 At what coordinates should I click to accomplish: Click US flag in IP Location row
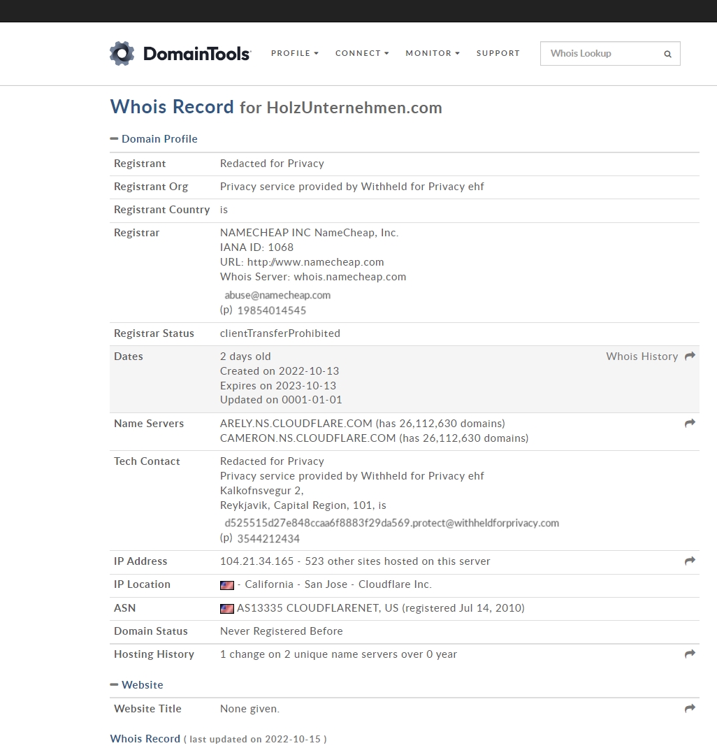click(227, 585)
